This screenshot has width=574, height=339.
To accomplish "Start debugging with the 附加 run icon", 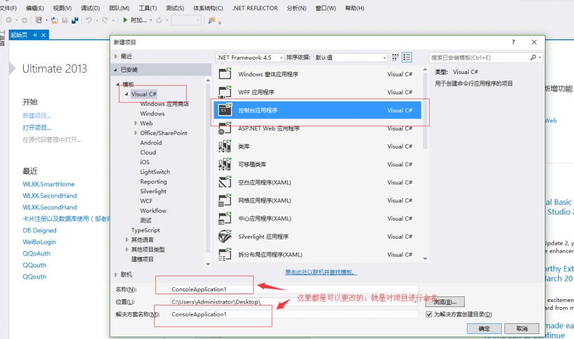I will 126,19.
